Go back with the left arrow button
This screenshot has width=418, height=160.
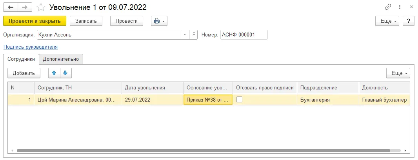pyautogui.click(x=11, y=7)
